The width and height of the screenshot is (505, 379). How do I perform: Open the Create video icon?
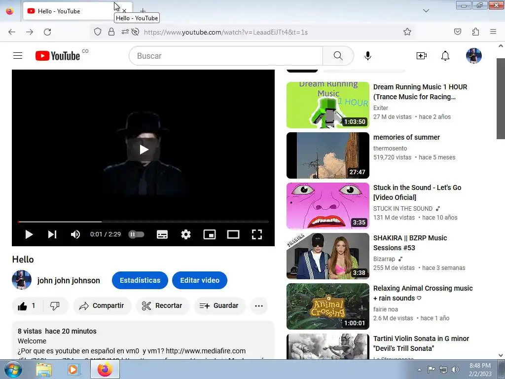[422, 56]
